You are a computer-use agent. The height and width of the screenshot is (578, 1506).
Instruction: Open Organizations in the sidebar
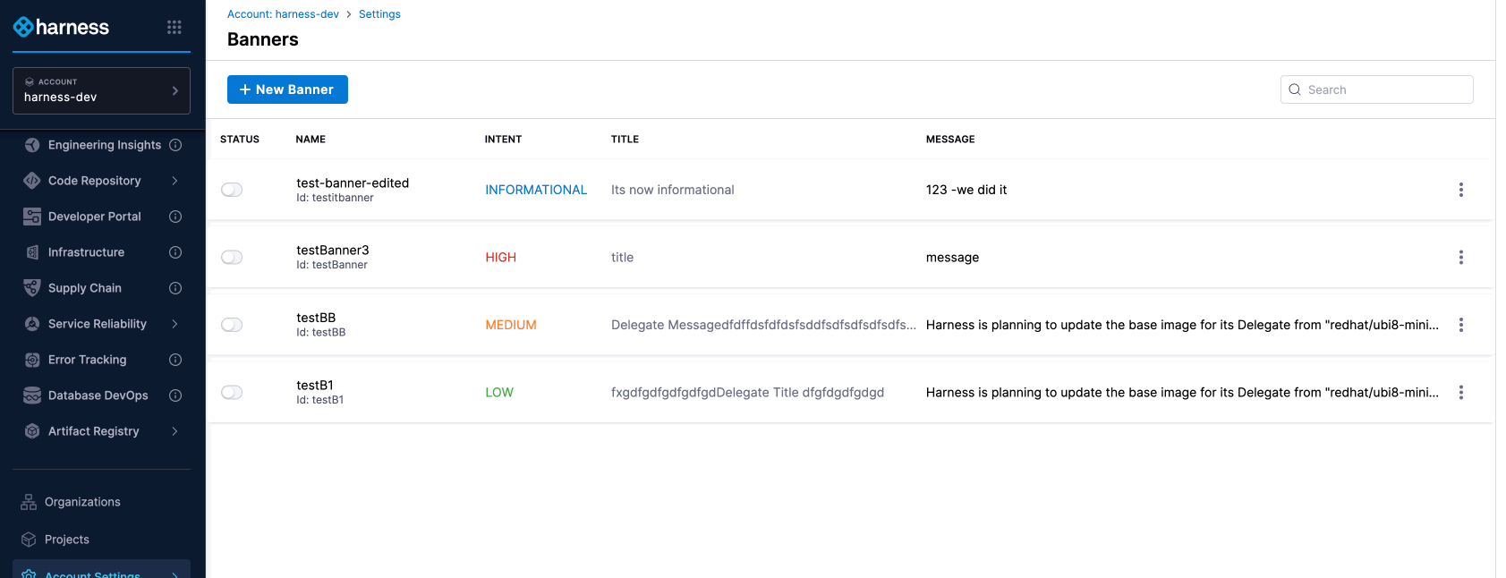[x=82, y=502]
